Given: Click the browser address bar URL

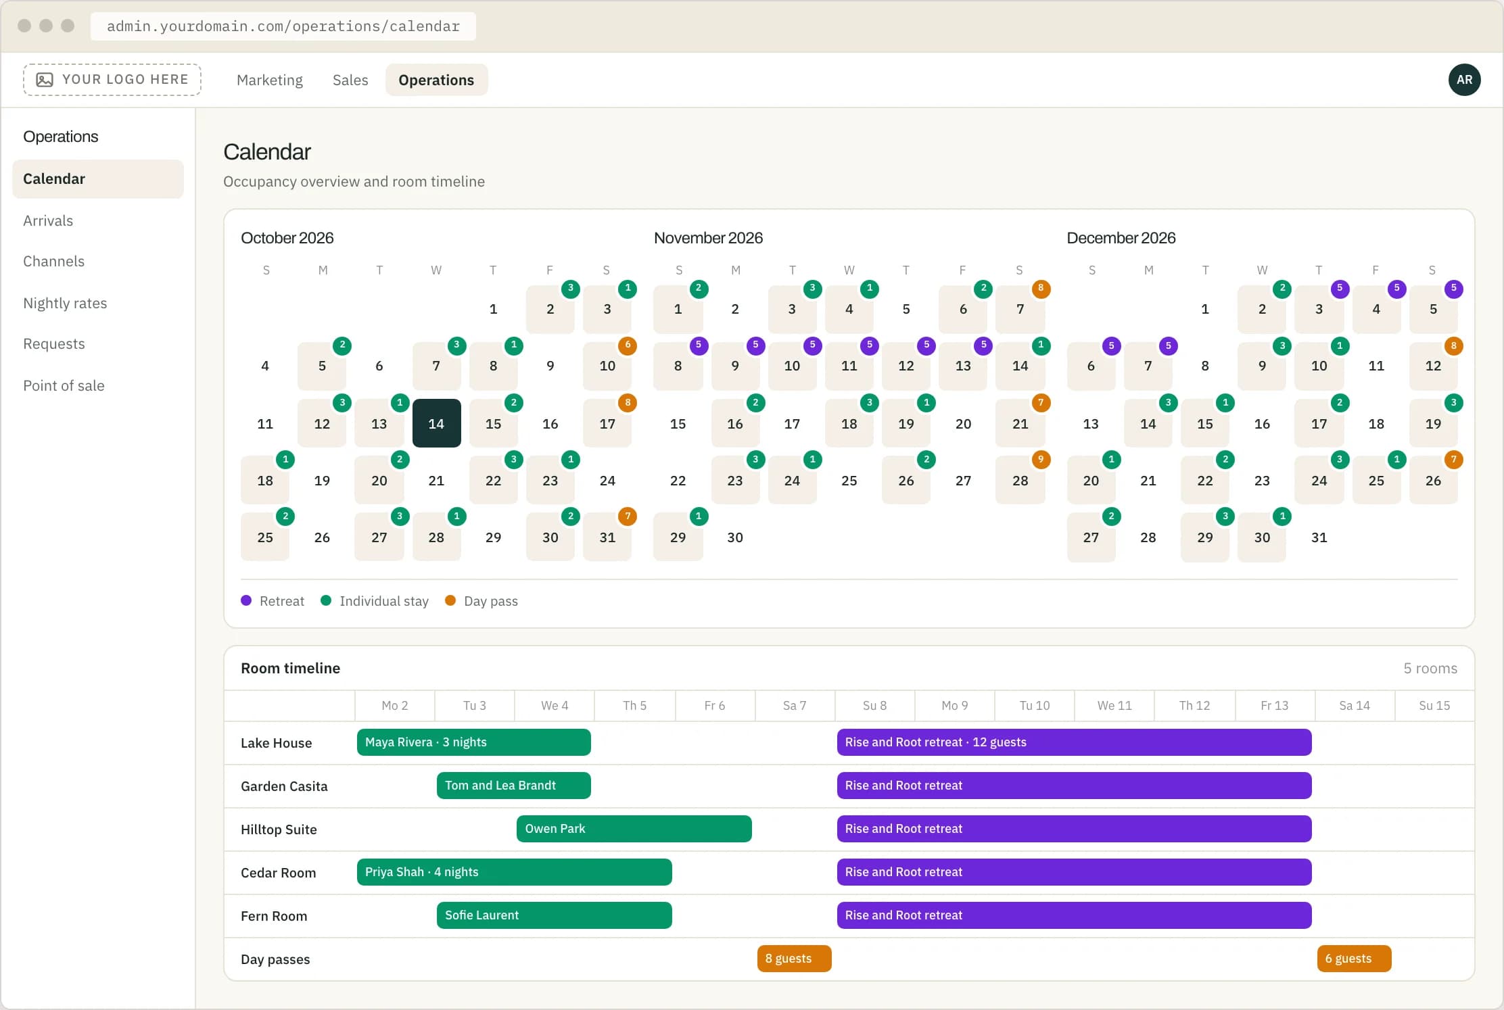Looking at the screenshot, I should [283, 26].
